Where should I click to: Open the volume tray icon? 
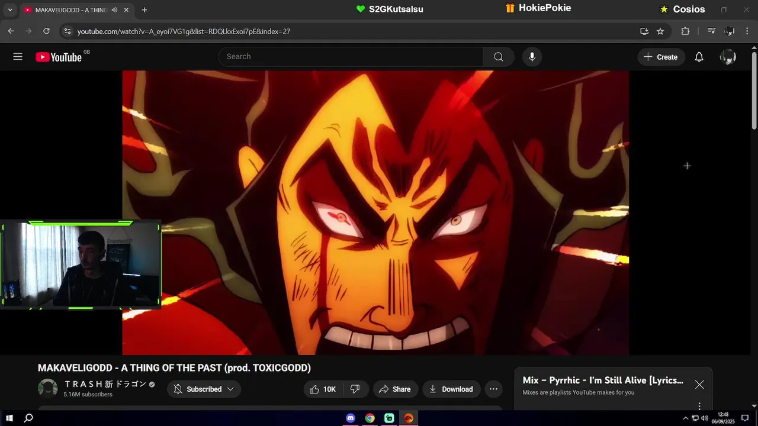point(705,418)
